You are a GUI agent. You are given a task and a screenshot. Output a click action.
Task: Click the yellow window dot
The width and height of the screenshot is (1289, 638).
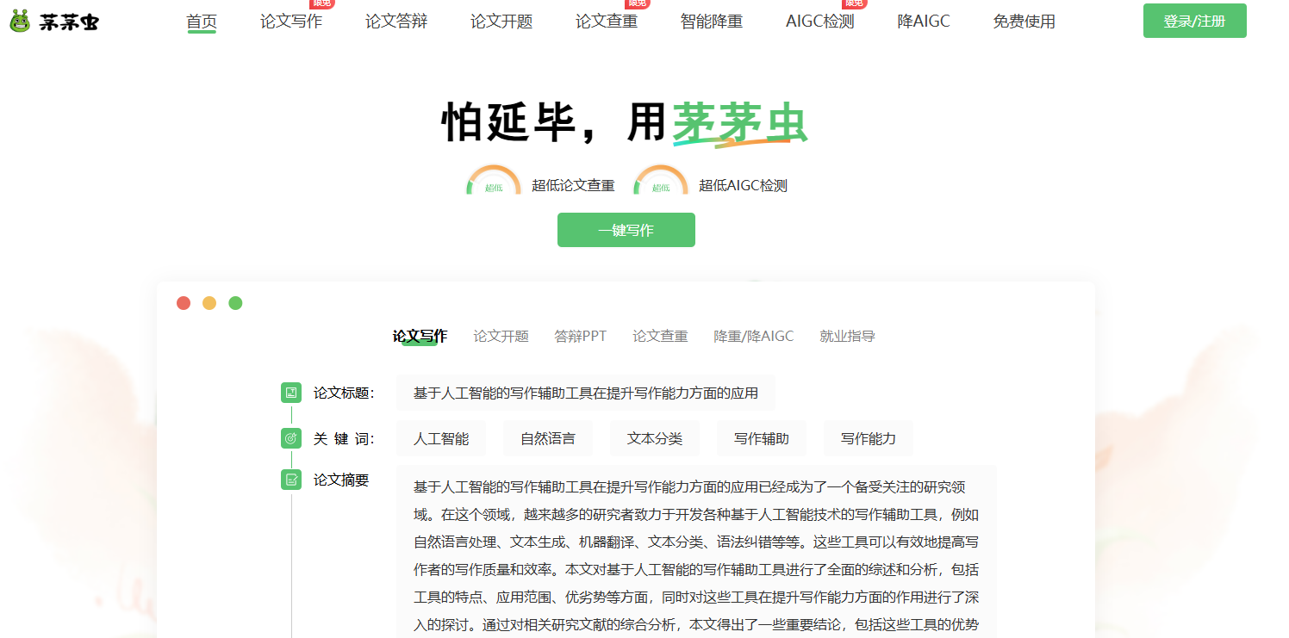pos(209,303)
